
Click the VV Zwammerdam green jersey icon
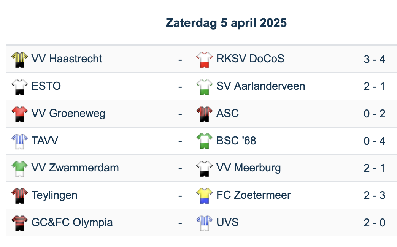(x=19, y=168)
